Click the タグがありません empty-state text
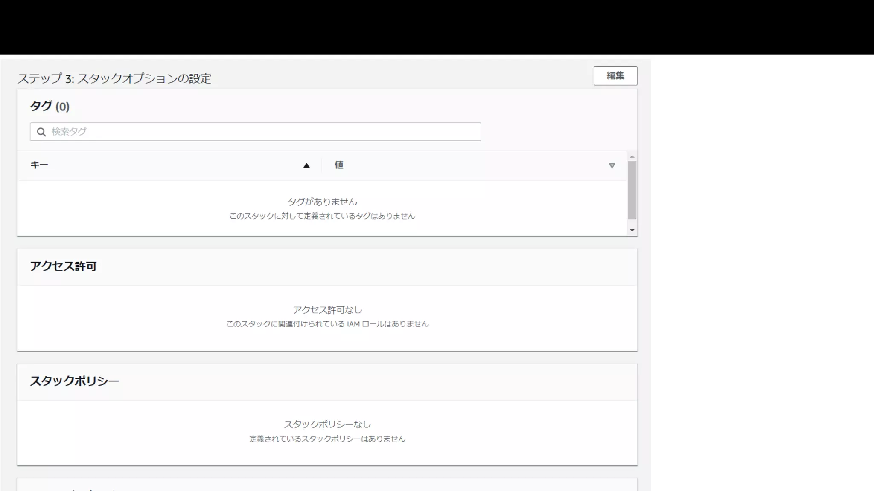 click(322, 202)
